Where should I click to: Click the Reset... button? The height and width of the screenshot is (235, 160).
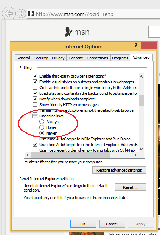[130, 187]
